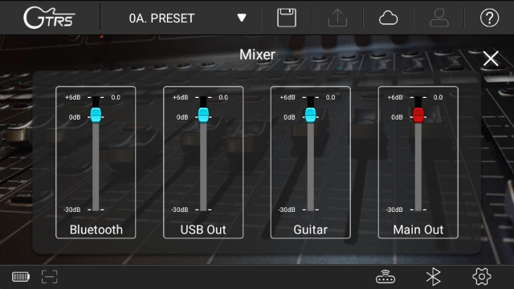Click the tuner bracket icon beside the battery
This screenshot has height=289, width=514.
[50, 277]
